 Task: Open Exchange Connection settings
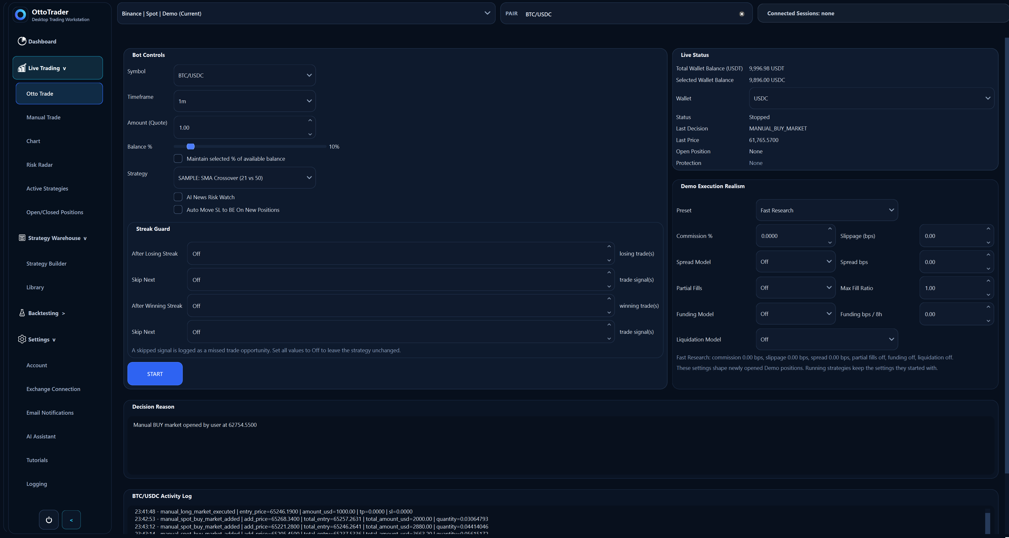click(53, 389)
